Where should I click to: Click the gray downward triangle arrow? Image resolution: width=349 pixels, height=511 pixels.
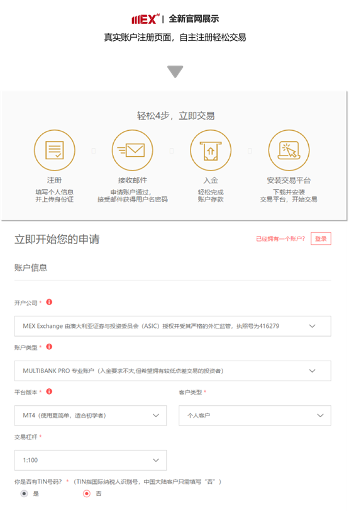click(x=175, y=72)
